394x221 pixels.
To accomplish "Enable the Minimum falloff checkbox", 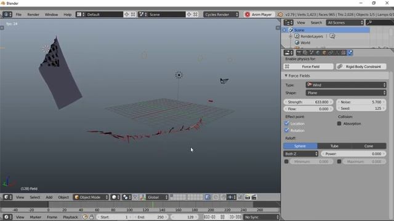I will point(286,161).
